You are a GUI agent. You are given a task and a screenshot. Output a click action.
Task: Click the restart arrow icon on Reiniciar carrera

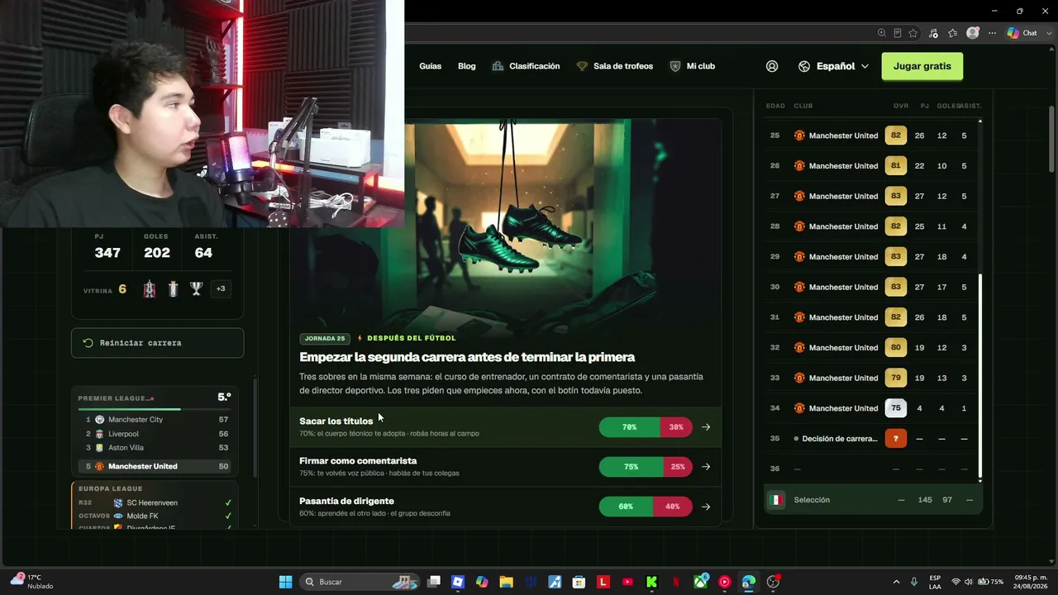(x=88, y=343)
